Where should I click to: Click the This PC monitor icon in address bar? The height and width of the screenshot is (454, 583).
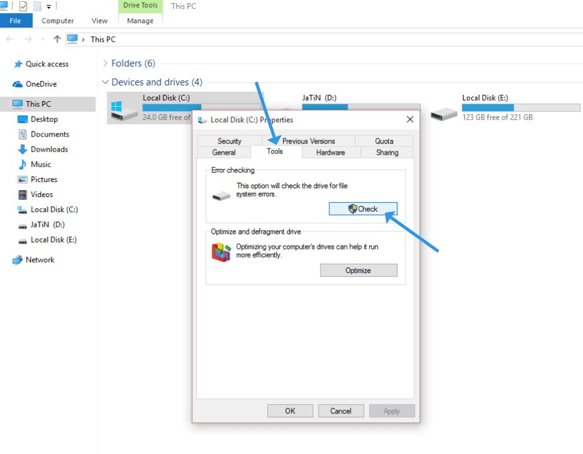(73, 39)
